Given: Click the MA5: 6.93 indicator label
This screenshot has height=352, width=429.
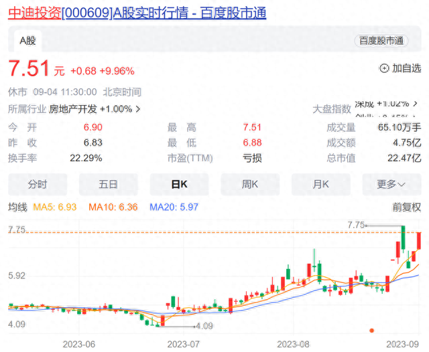Looking at the screenshot, I should coord(55,207).
